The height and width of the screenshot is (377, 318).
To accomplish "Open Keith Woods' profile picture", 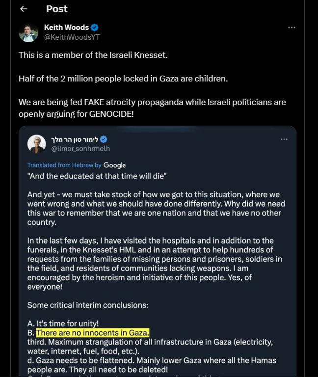I will click(28, 32).
